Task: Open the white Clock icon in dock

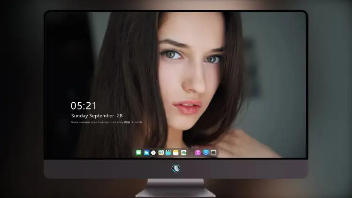Action: (153, 152)
